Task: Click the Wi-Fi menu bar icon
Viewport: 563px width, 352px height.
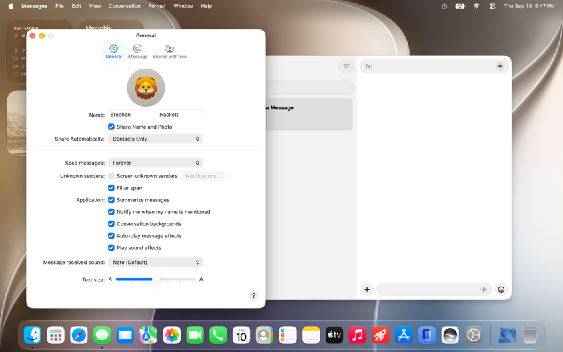Action: 476,6
